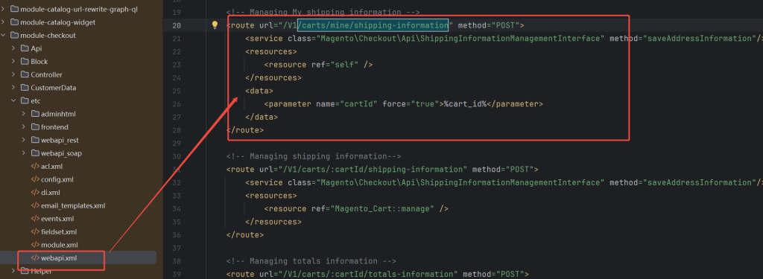Click the </resources> tag on line 35
The width and height of the screenshot is (763, 279).
[273, 222]
